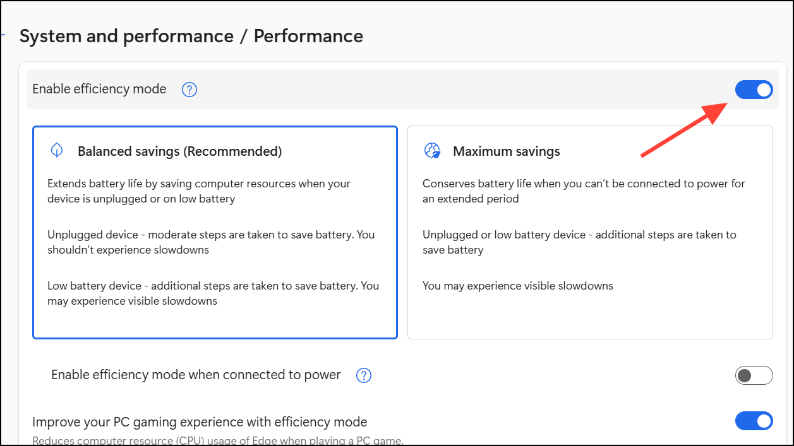The image size is (794, 446).
Task: Click the "Extends battery life" description text
Action: point(199,191)
